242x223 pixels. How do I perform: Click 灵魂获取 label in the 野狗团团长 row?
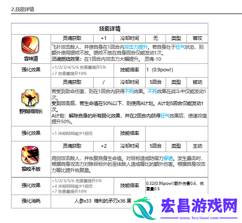click(72, 82)
